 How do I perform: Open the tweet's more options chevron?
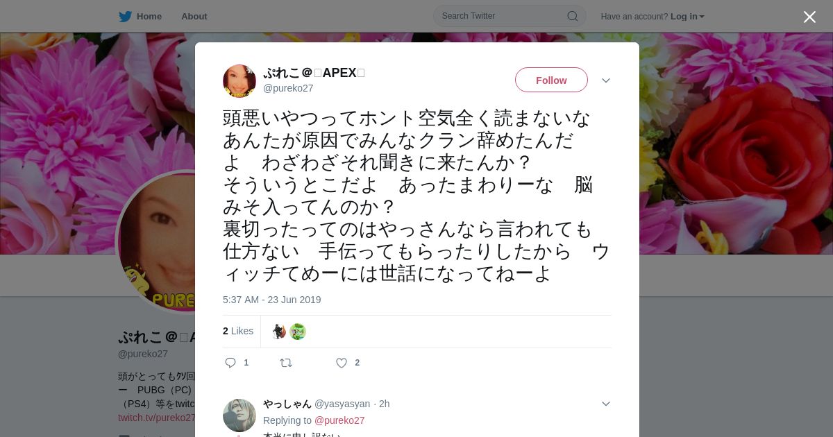tap(606, 80)
